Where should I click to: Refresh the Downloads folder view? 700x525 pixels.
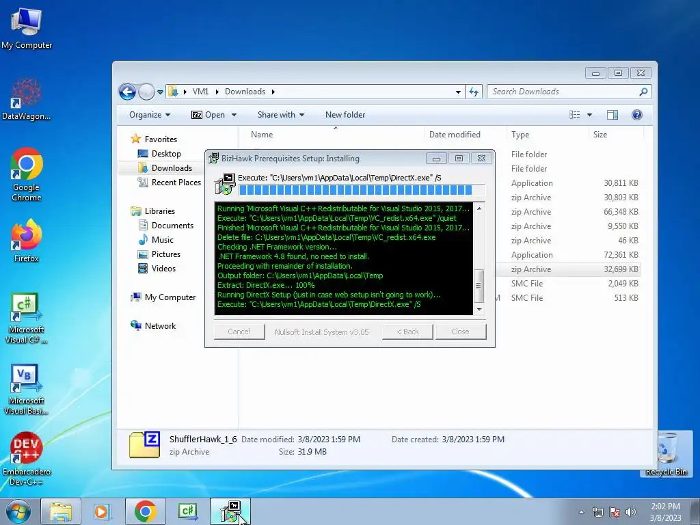(x=474, y=92)
